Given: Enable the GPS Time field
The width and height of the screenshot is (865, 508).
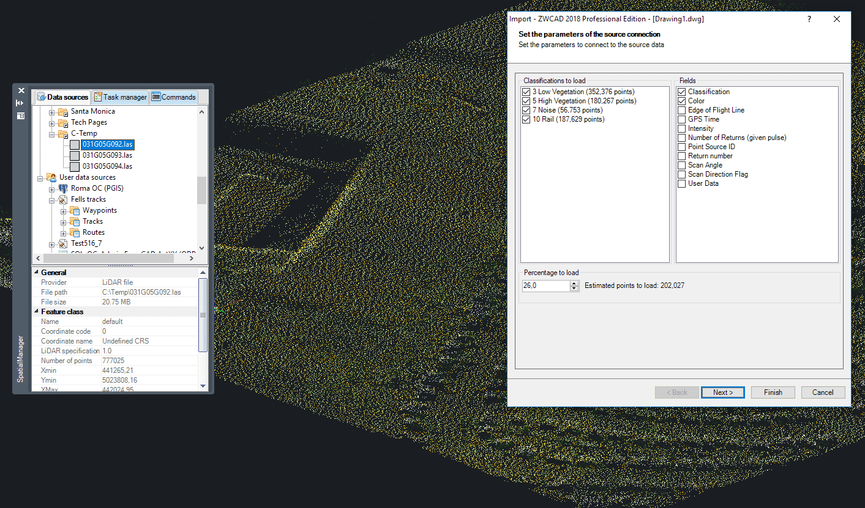Looking at the screenshot, I should pos(681,119).
